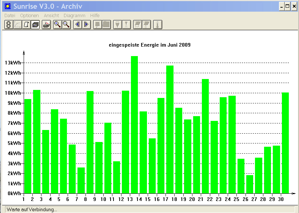Zoom out with the minus magnifier
This screenshot has height=213, width=299.
tap(66, 25)
